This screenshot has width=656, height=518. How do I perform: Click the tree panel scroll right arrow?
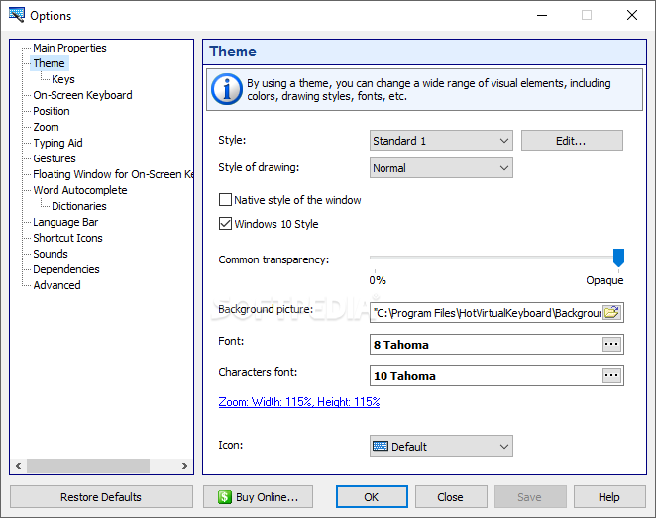point(185,466)
